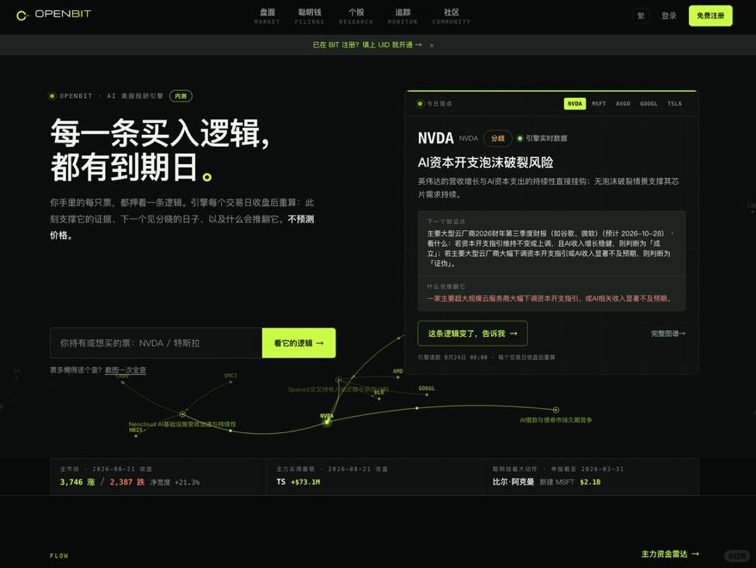Click the NVDA node in the graph

[x=327, y=422]
